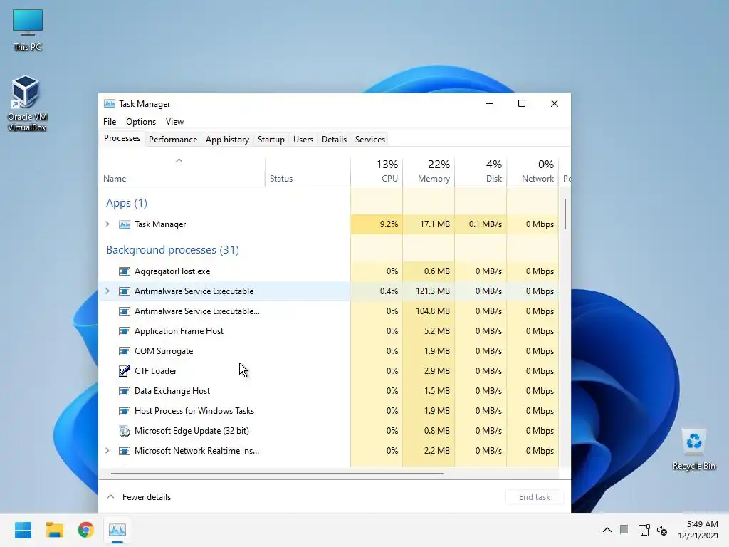Click the AggregatorHost.exe process icon
This screenshot has width=729, height=547.
(124, 271)
